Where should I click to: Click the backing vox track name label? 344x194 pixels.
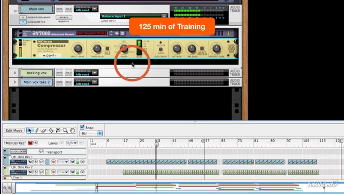36,73
